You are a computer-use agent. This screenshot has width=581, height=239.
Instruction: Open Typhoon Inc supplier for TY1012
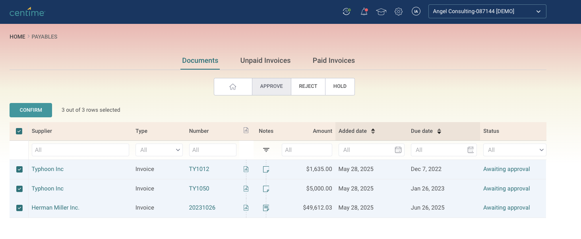pos(48,169)
